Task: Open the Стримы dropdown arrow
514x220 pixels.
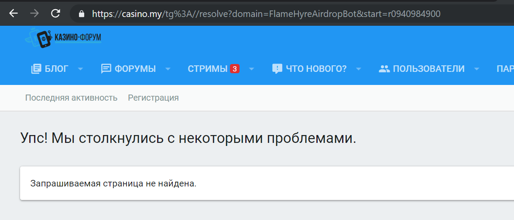Action: (x=251, y=69)
